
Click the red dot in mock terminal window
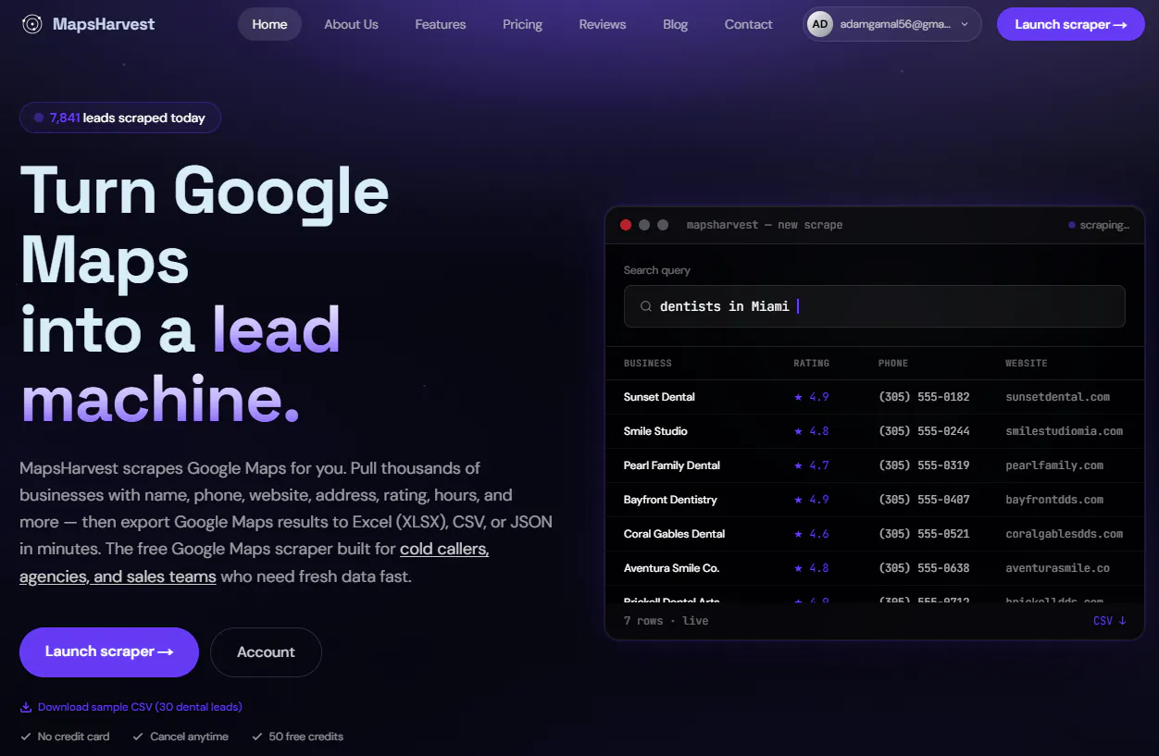click(626, 225)
